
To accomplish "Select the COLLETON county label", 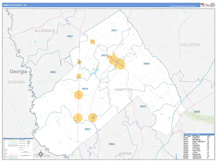I will (x=190, y=45).
